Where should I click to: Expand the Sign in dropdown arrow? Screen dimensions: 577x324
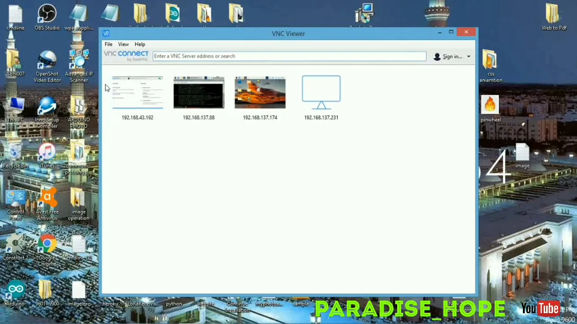pyautogui.click(x=468, y=57)
